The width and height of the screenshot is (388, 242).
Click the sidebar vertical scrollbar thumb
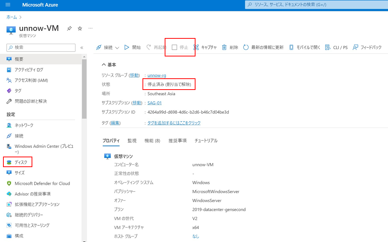click(84, 89)
